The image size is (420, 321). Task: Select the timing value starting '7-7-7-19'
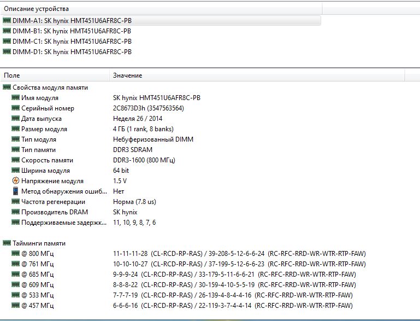(233, 295)
